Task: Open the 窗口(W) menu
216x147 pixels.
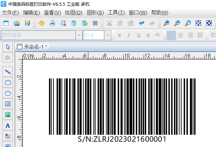Action: pyautogui.click(x=138, y=13)
